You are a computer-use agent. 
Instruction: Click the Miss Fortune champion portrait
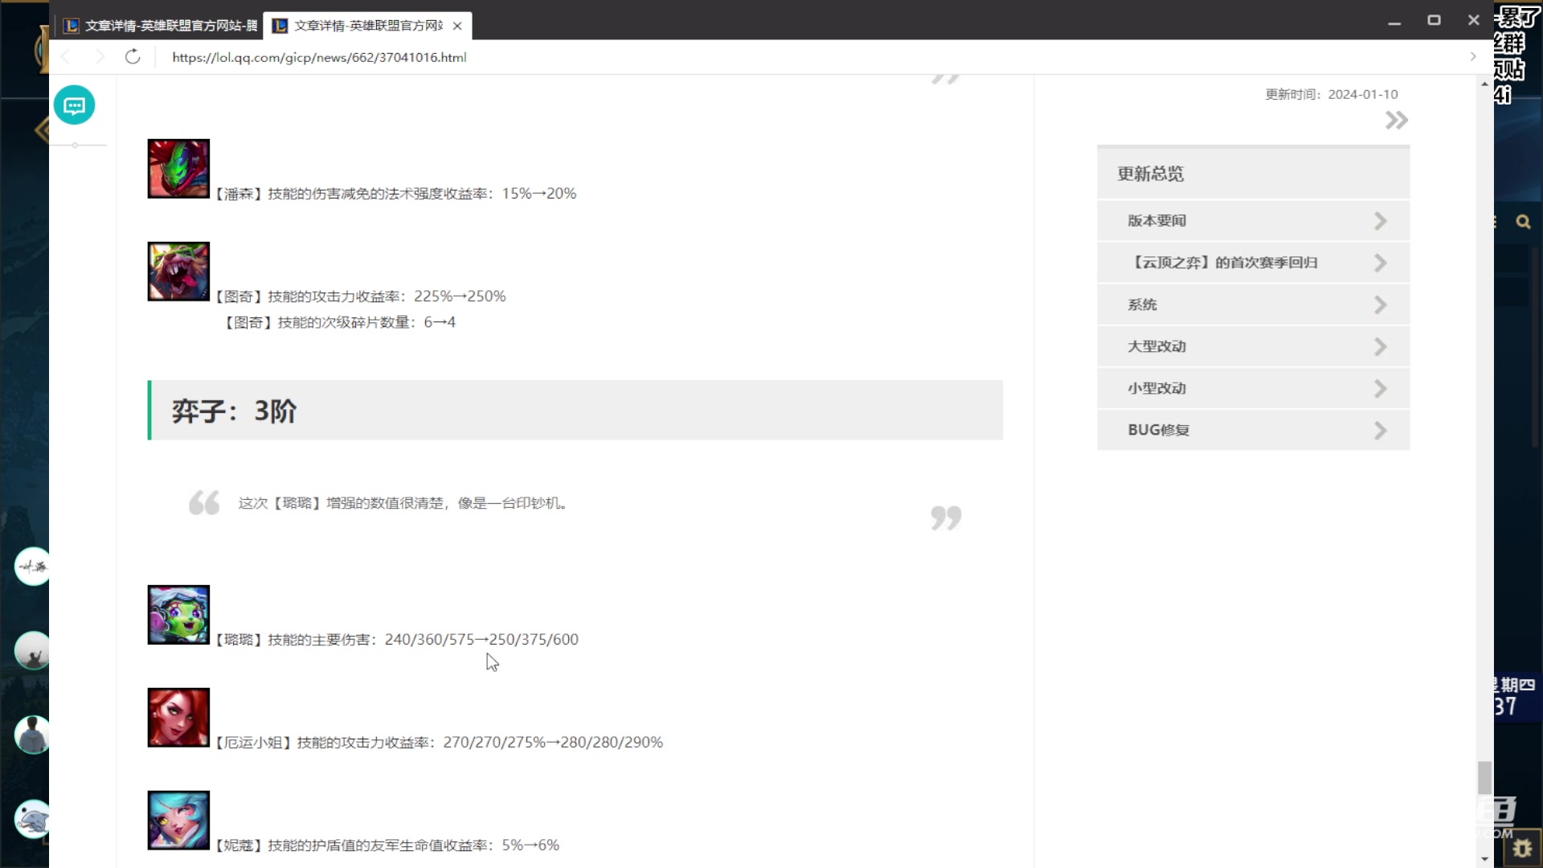pyautogui.click(x=178, y=718)
